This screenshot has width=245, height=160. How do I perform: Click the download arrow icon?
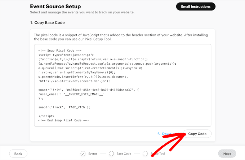158,134
